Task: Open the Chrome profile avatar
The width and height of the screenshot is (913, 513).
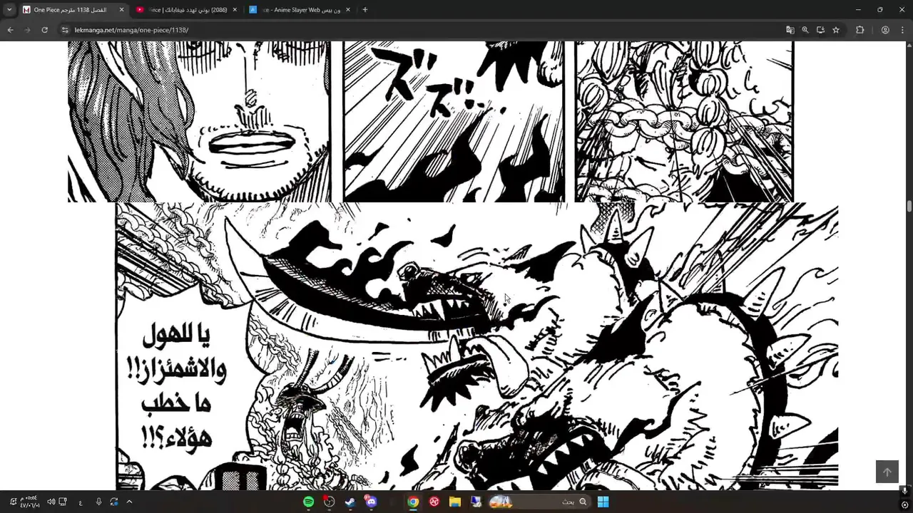Action: [x=885, y=30]
